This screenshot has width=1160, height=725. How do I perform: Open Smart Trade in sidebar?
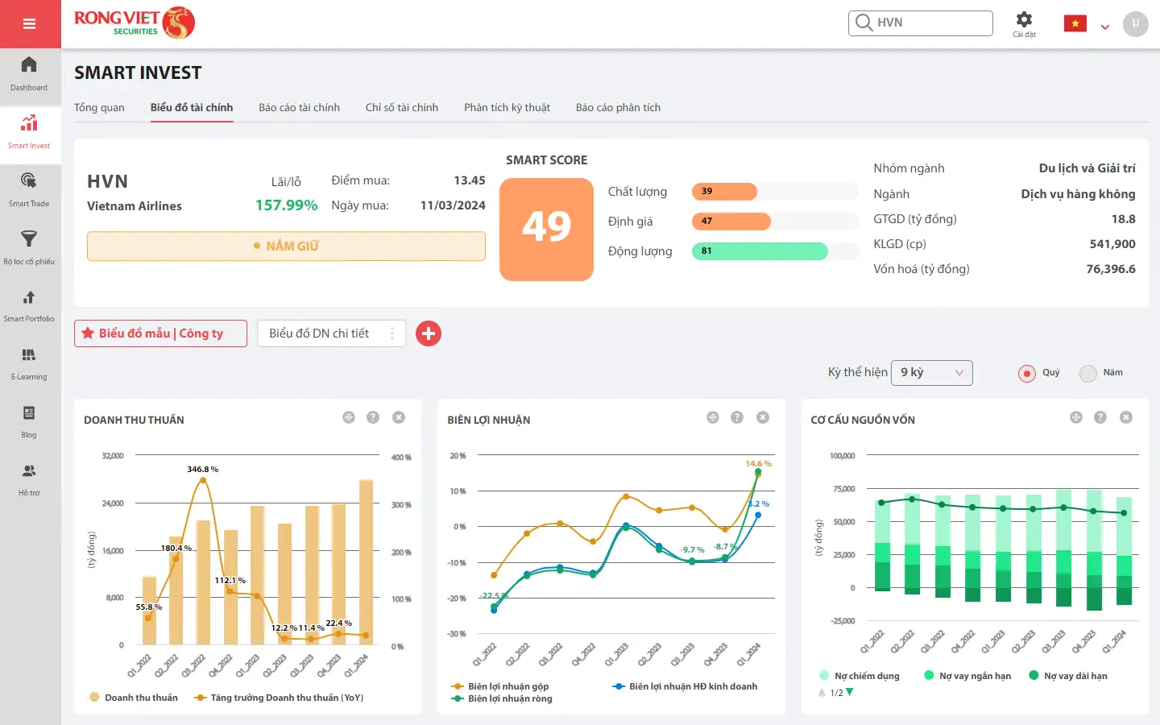click(29, 190)
